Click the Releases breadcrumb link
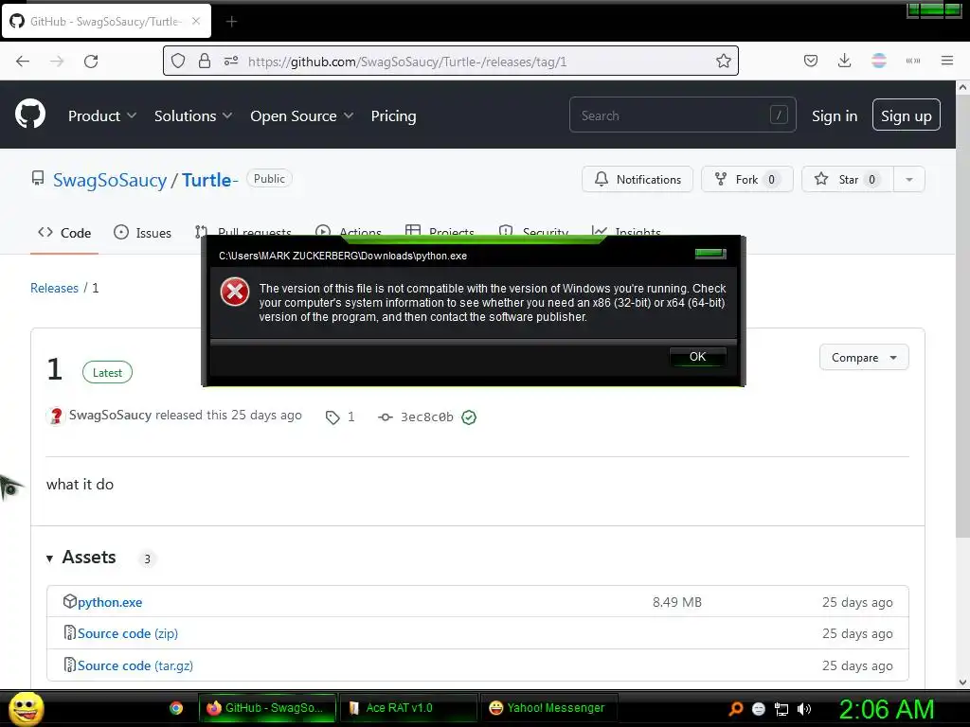 [54, 288]
